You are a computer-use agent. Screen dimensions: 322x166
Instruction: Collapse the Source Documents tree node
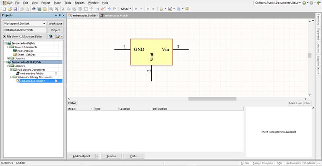(8, 47)
